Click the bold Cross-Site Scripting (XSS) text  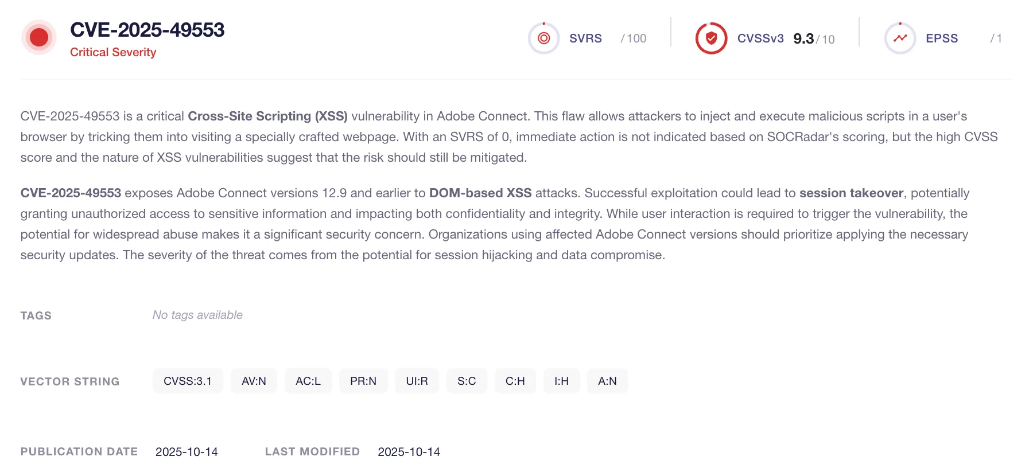(267, 116)
